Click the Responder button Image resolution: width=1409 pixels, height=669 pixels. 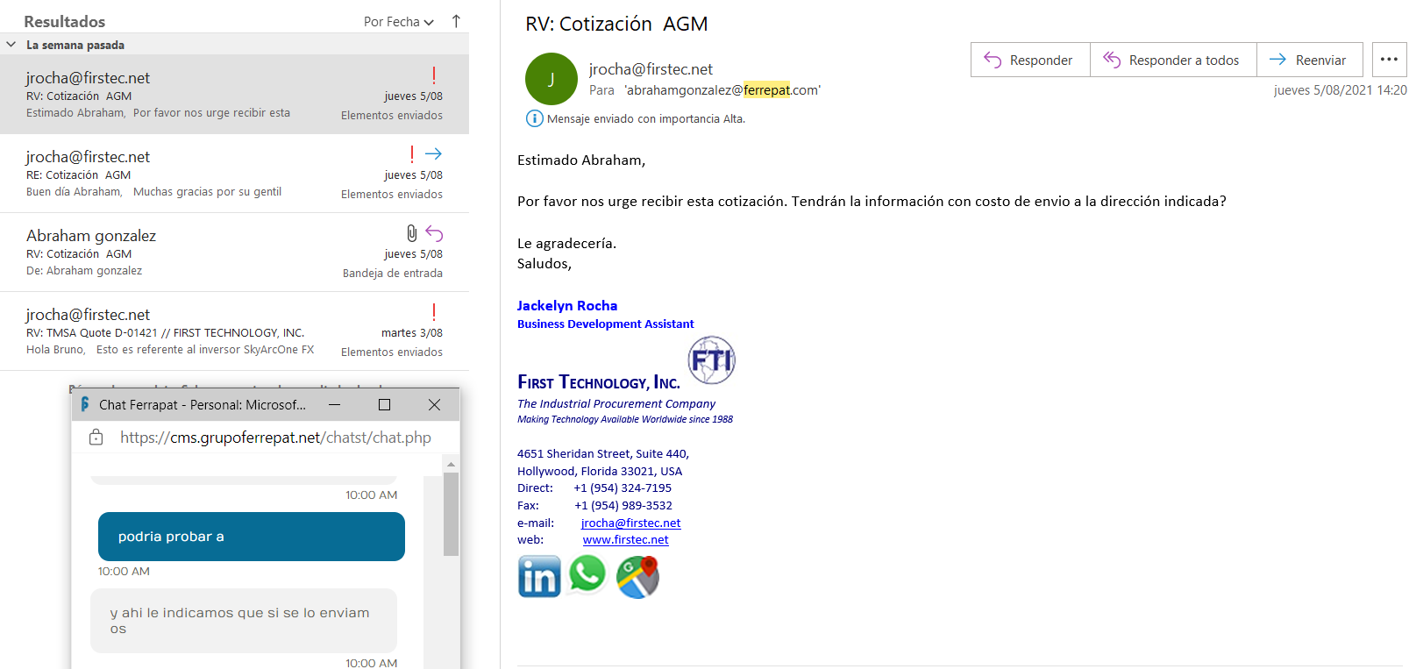point(1030,60)
